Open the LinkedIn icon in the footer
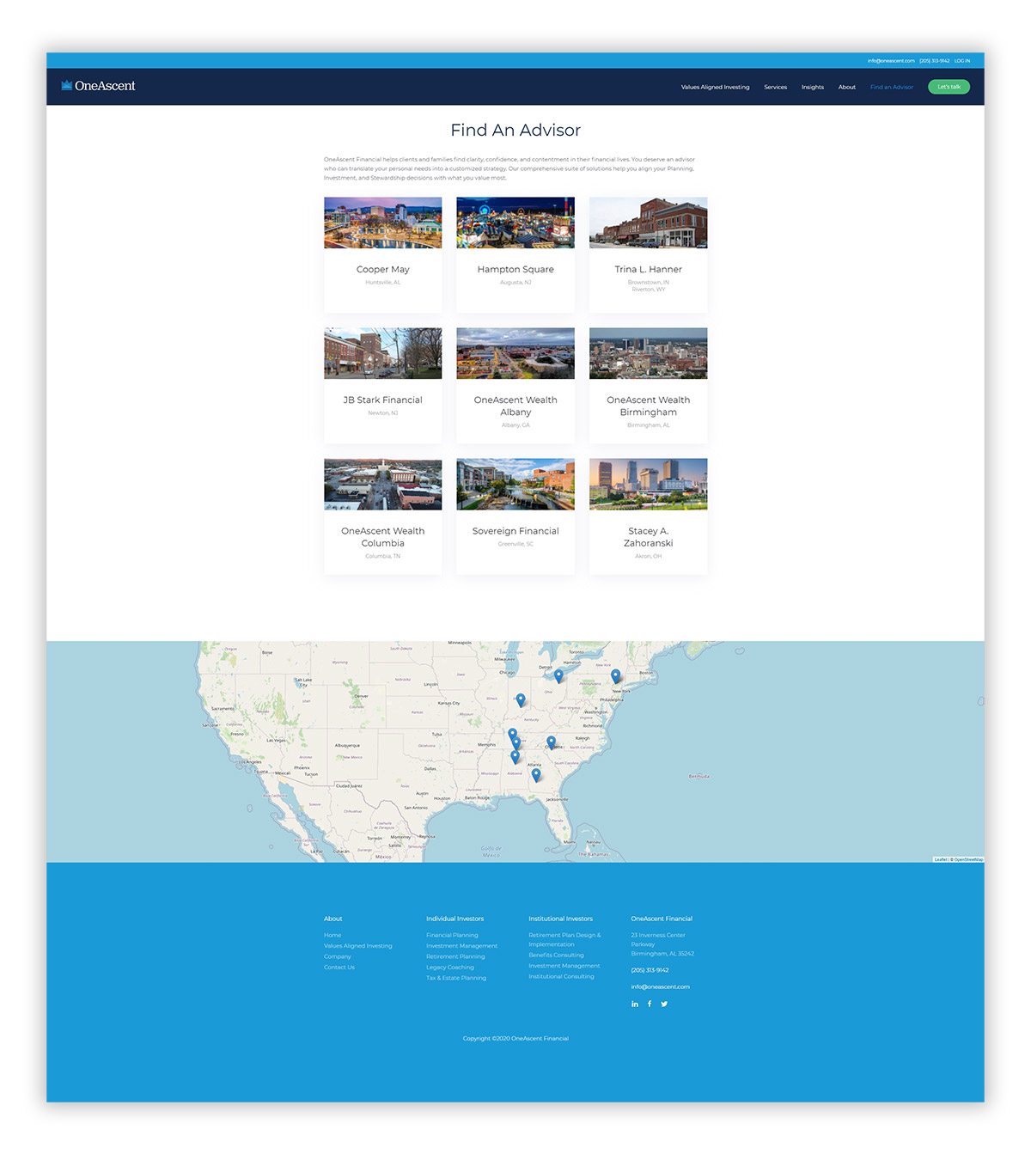Image resolution: width=1031 pixels, height=1154 pixels. click(x=635, y=1004)
